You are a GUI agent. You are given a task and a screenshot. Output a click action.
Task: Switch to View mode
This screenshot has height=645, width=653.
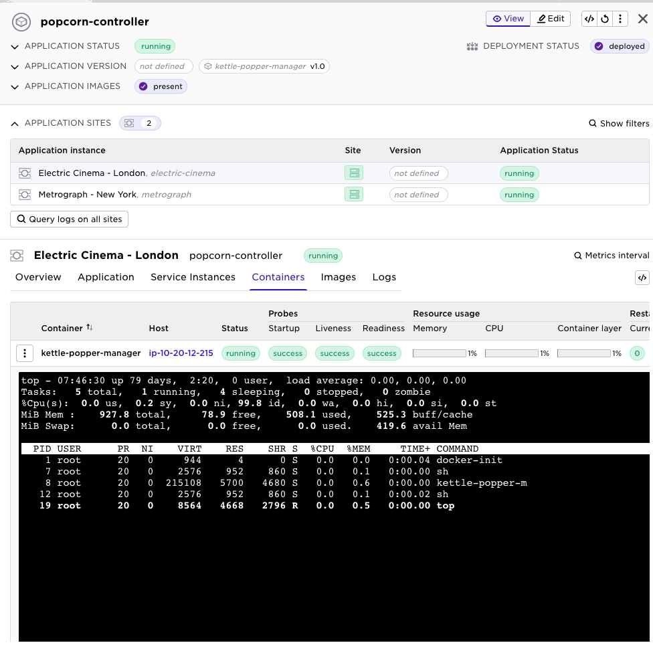click(x=508, y=19)
